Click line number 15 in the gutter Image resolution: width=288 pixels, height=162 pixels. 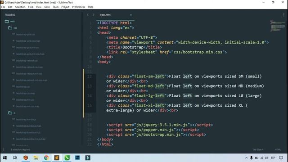click(x=90, y=105)
